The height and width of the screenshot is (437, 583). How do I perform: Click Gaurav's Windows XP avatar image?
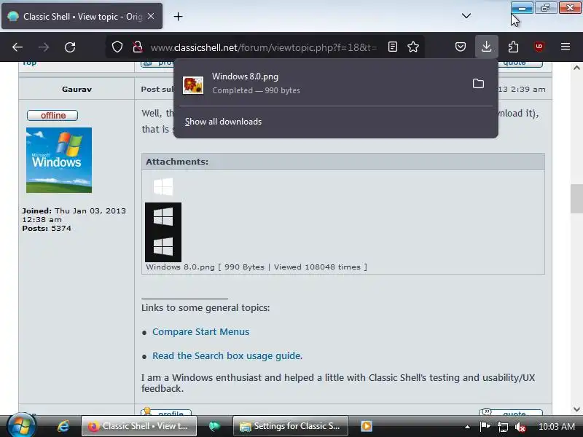(x=59, y=160)
